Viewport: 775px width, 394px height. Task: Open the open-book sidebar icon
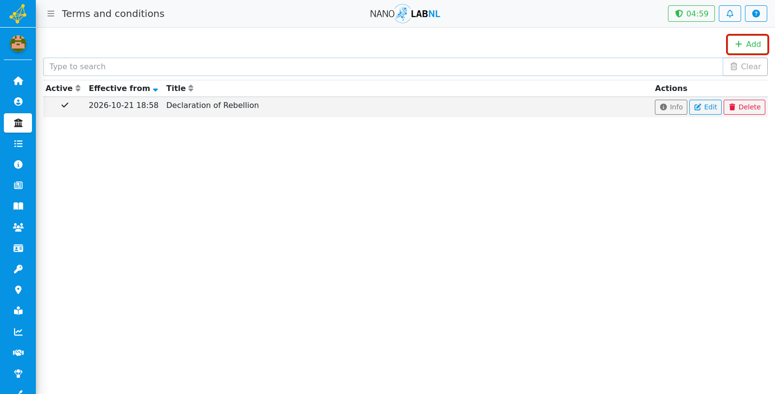pos(18,206)
